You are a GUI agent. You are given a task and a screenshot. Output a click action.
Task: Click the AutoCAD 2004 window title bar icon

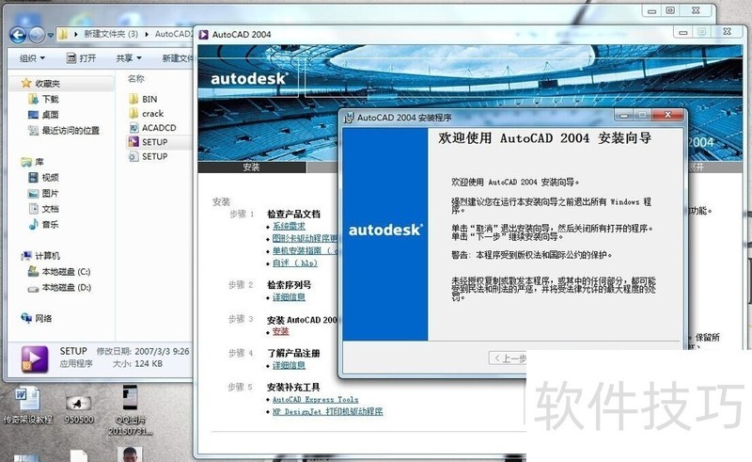coord(204,34)
